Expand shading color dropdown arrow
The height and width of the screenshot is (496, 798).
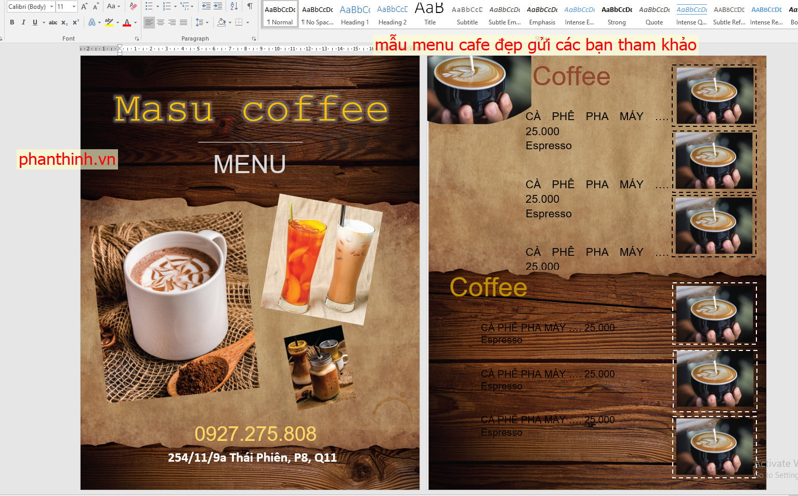pos(230,22)
